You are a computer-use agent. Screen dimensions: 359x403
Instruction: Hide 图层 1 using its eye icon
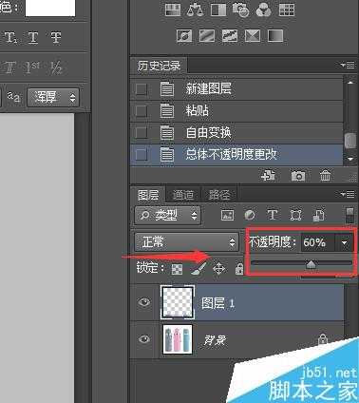tap(144, 302)
